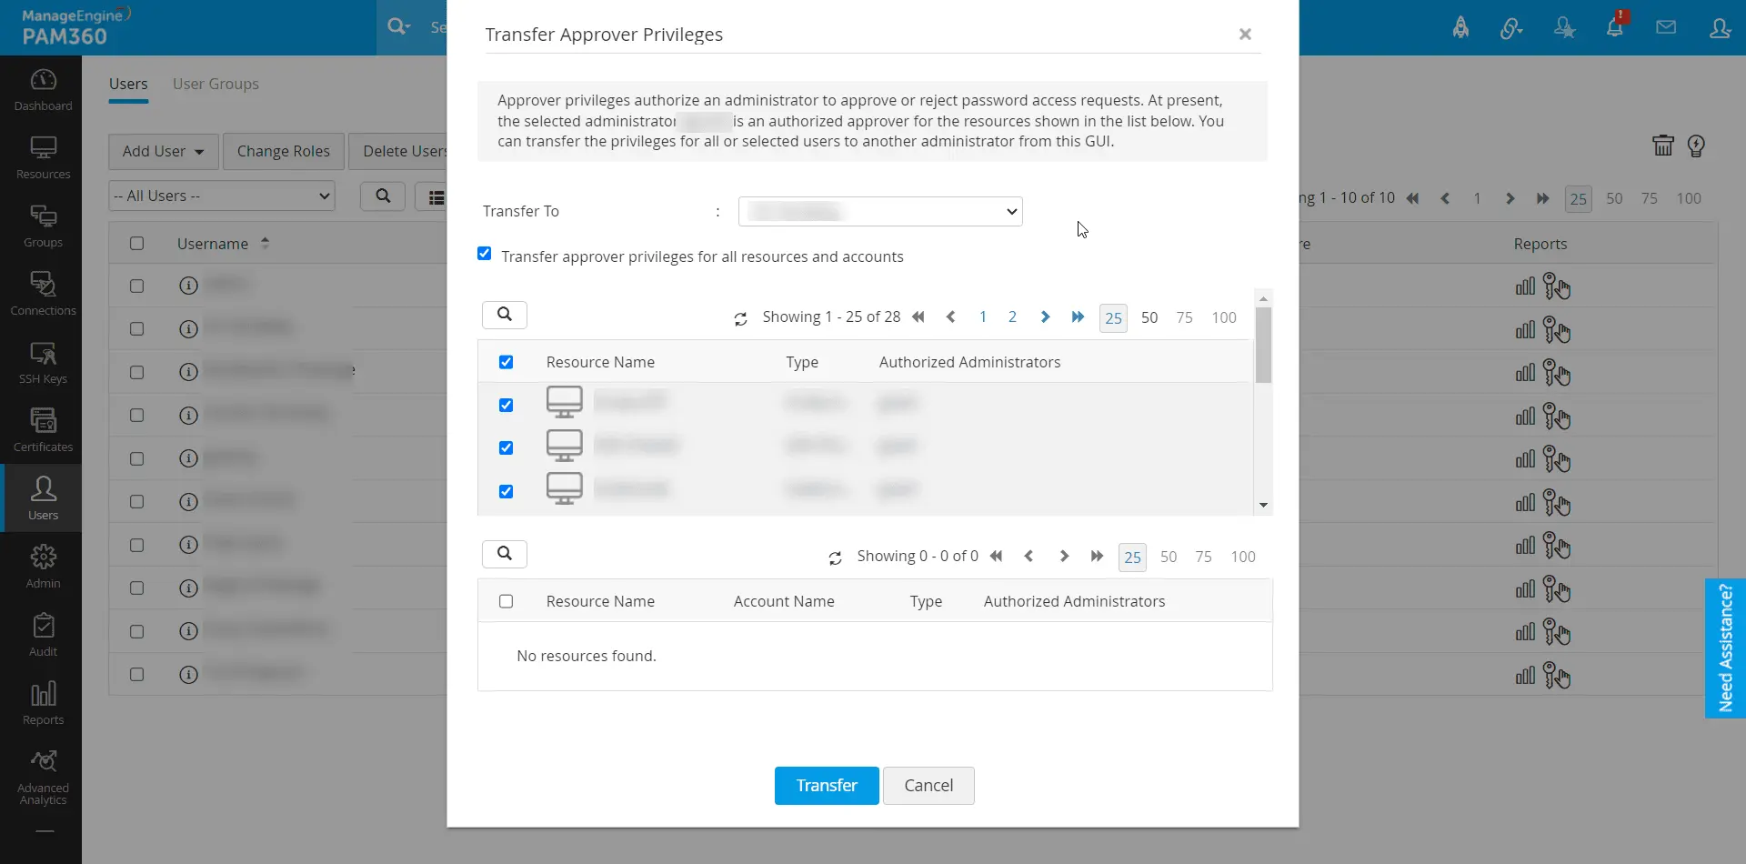Select Connections in the left sidebar

coord(43,291)
